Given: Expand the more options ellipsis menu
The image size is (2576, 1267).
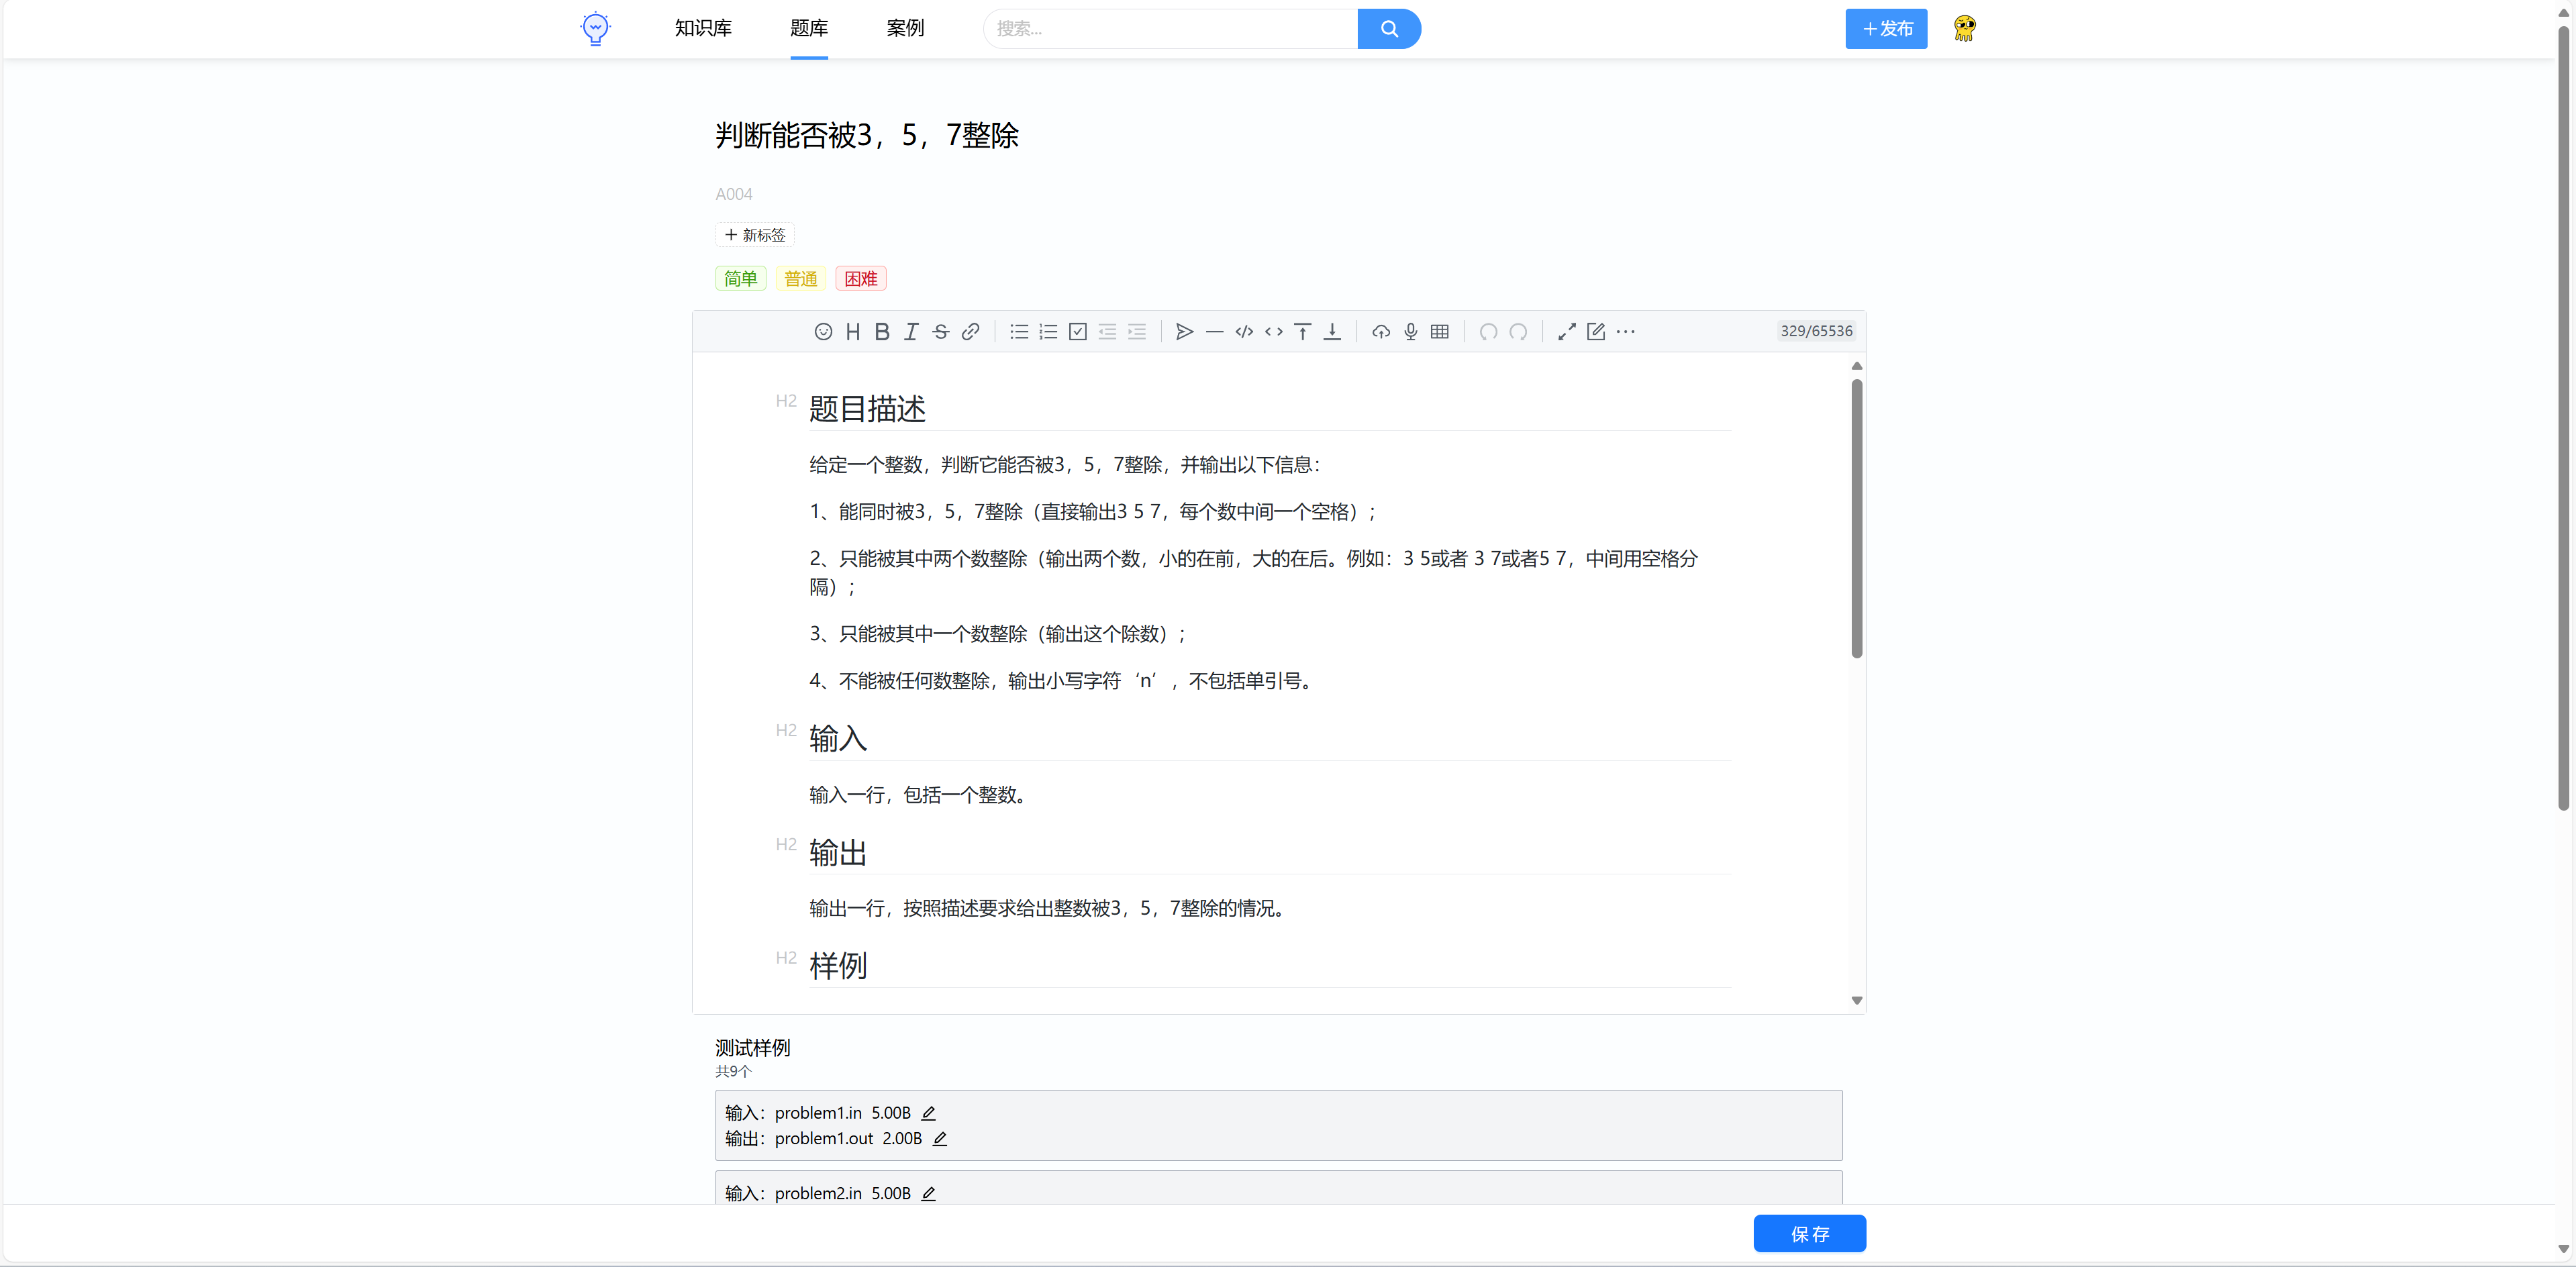Looking at the screenshot, I should 1626,331.
